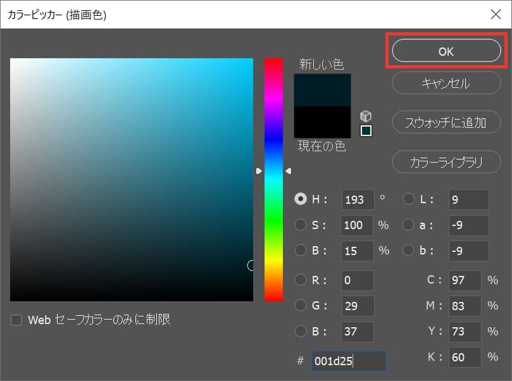Image resolution: width=512 pixels, height=381 pixels.
Task: Click the OK button
Action: point(446,51)
